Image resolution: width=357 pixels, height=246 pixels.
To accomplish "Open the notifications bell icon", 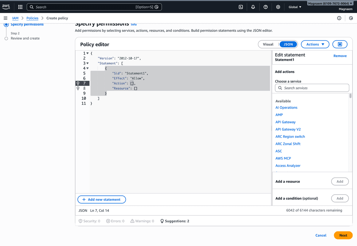I will click(253, 7).
